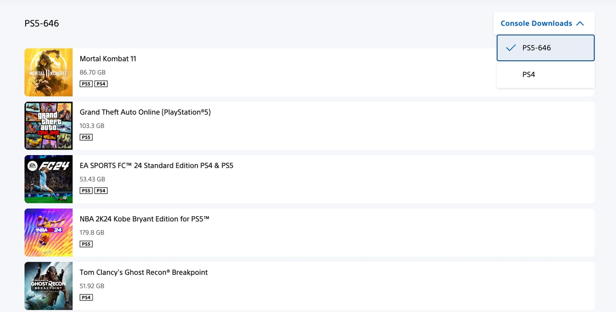
Task: Click Grand Theft Auto Online (PlayStation®5) title
Action: [145, 112]
